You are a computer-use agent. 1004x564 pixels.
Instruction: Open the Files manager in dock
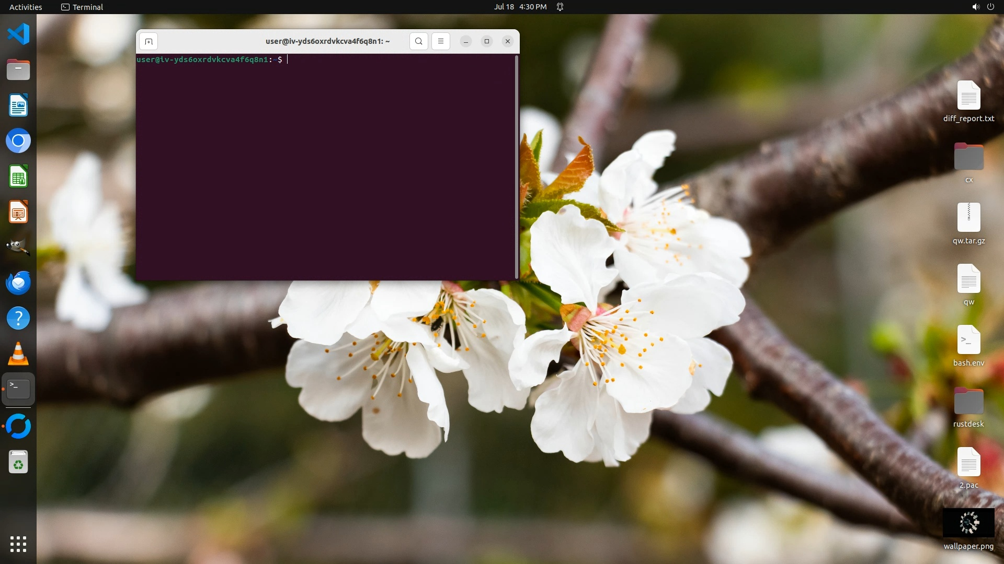tap(18, 70)
